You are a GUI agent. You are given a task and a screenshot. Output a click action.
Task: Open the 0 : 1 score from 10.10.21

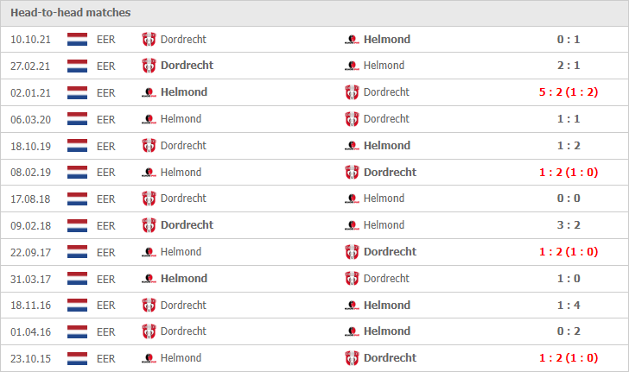[x=568, y=40]
